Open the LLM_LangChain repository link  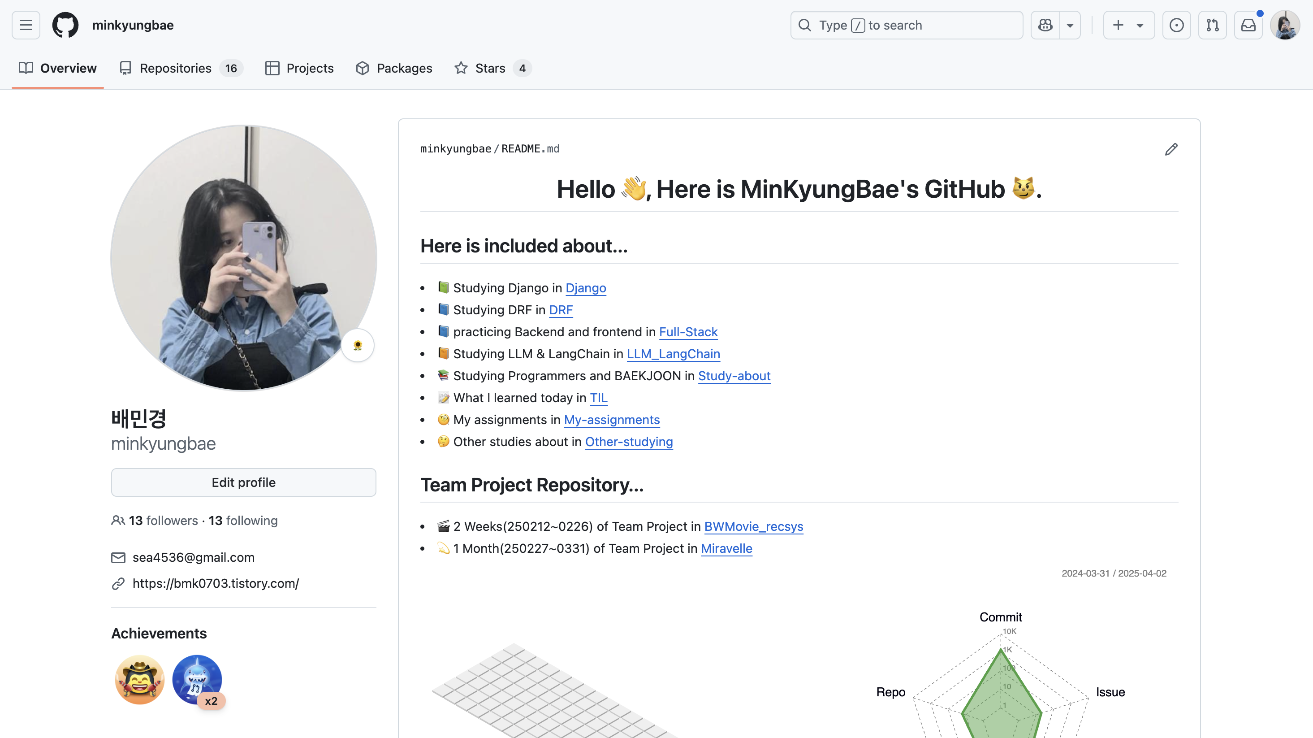pos(674,354)
